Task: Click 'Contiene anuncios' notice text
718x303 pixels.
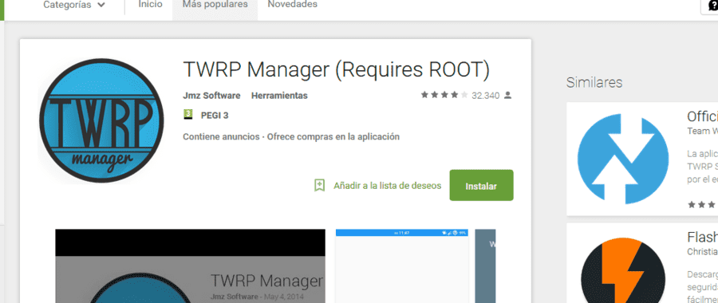Action: pos(221,136)
